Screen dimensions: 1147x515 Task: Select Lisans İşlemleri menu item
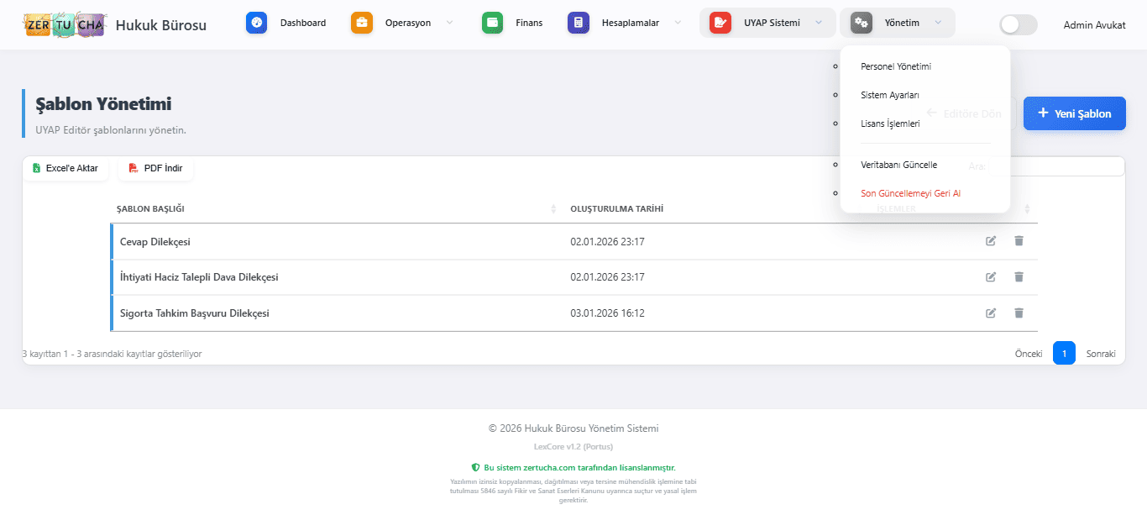point(890,123)
